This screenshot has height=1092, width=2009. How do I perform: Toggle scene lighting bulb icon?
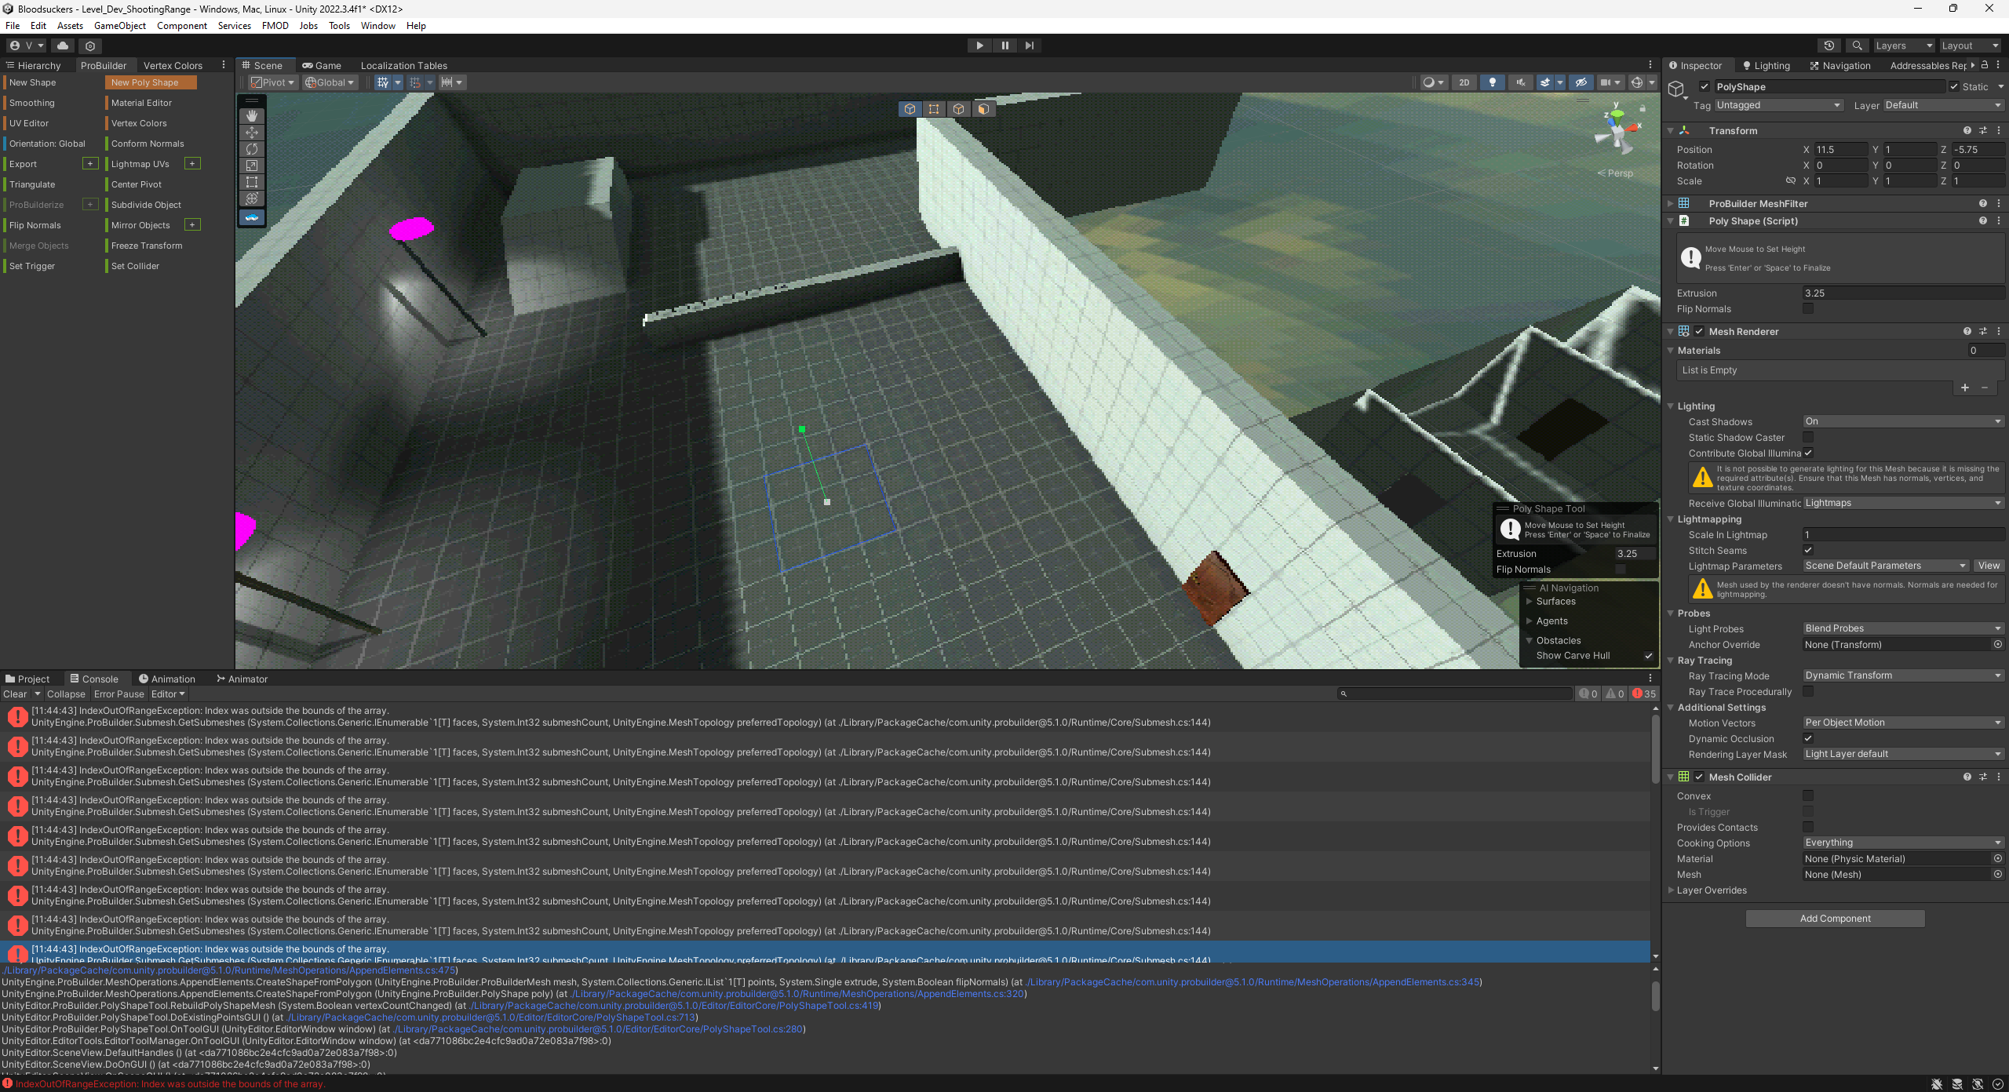(x=1492, y=82)
